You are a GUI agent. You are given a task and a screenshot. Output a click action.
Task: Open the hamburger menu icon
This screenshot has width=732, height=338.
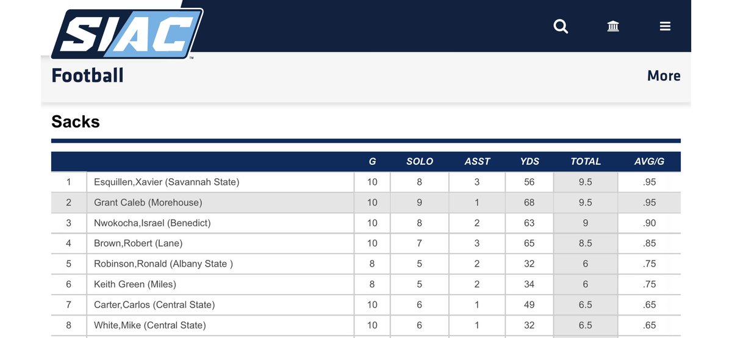pyautogui.click(x=665, y=26)
